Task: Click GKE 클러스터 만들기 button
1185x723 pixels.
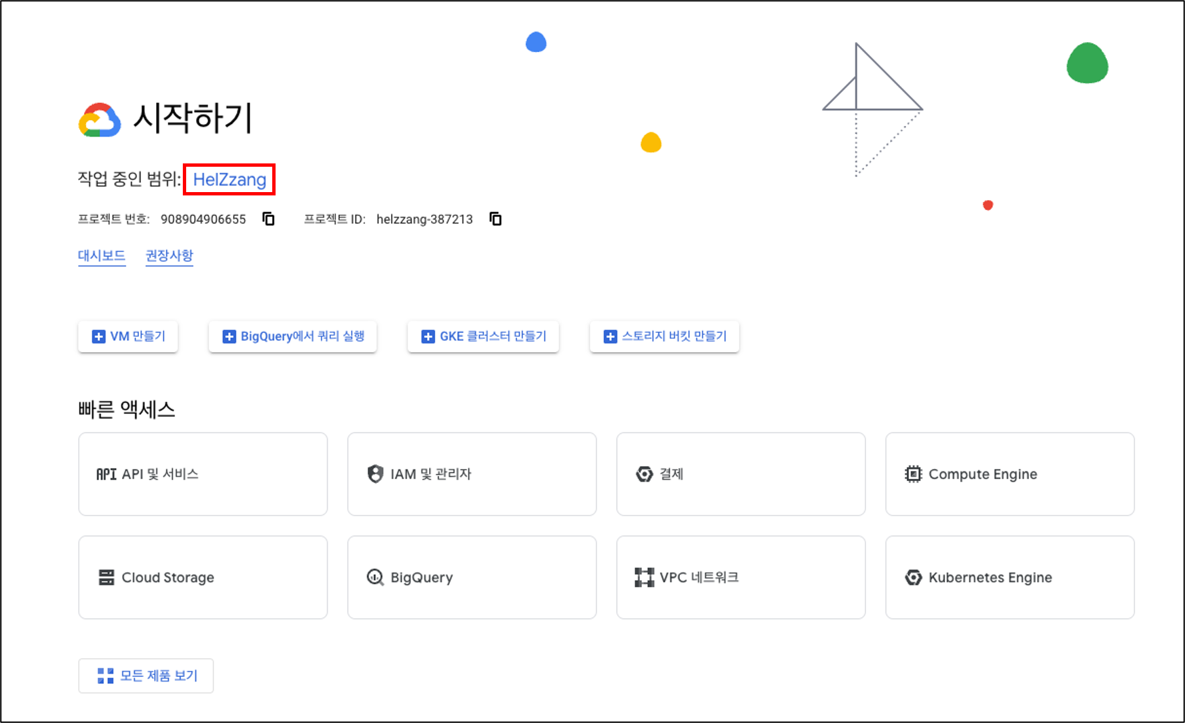Action: click(483, 336)
